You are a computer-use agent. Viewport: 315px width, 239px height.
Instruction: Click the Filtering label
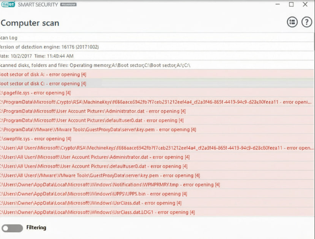coord(36,228)
